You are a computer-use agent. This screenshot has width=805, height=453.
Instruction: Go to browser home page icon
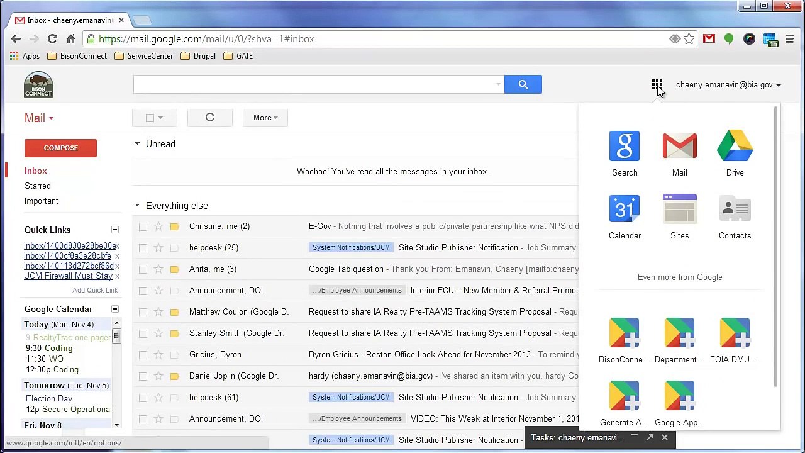[70, 39]
